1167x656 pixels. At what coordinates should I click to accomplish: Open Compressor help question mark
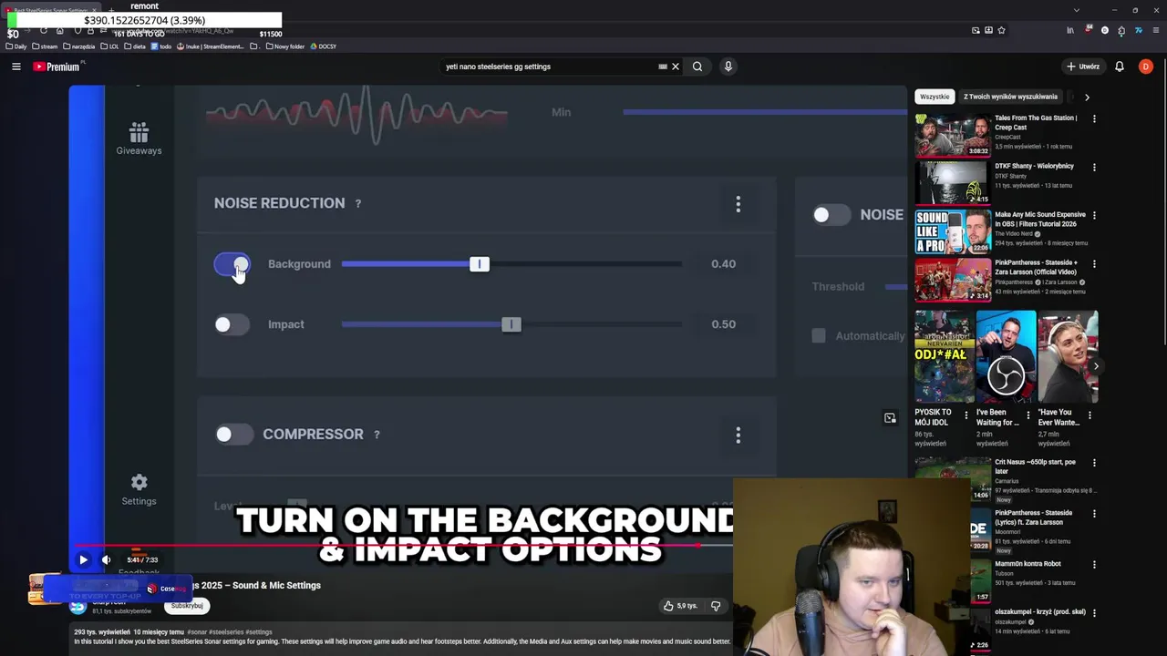click(377, 435)
